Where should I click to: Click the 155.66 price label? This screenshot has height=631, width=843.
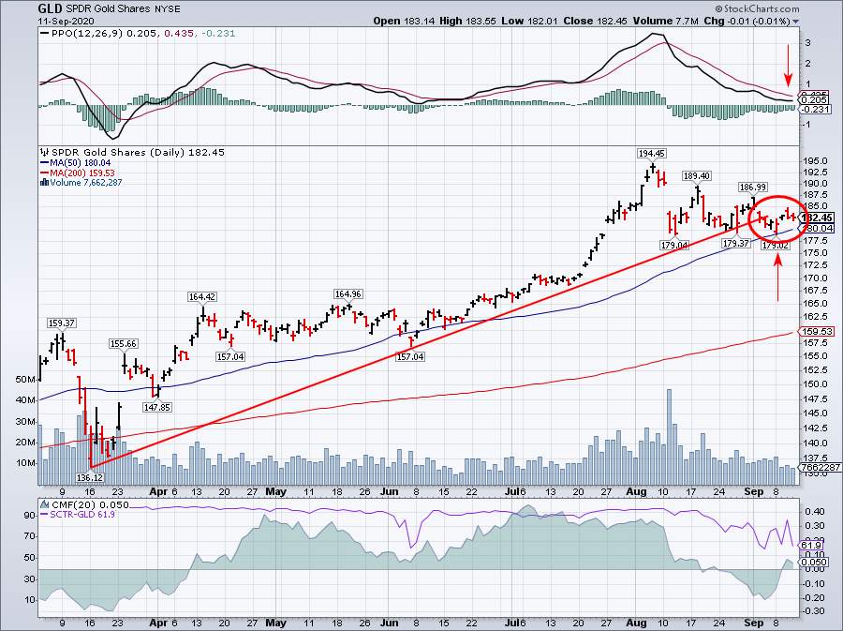point(123,344)
